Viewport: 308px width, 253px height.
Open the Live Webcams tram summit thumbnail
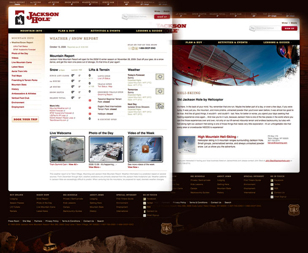68,149
